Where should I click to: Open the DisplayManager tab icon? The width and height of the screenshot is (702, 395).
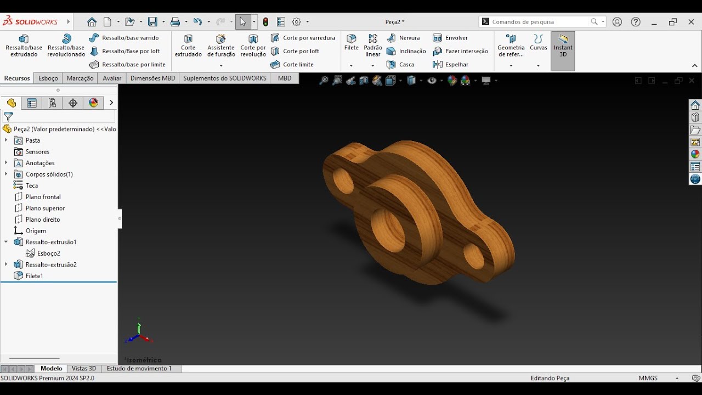click(x=93, y=103)
